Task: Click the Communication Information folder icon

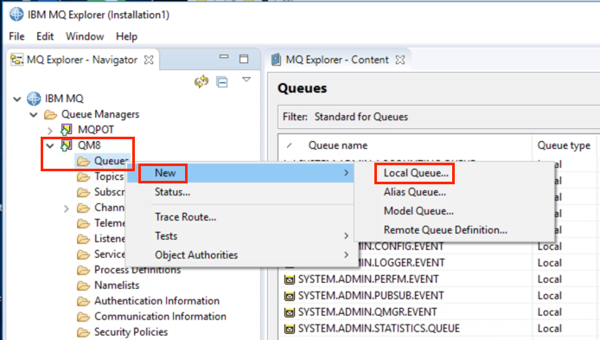Action: 83,317
